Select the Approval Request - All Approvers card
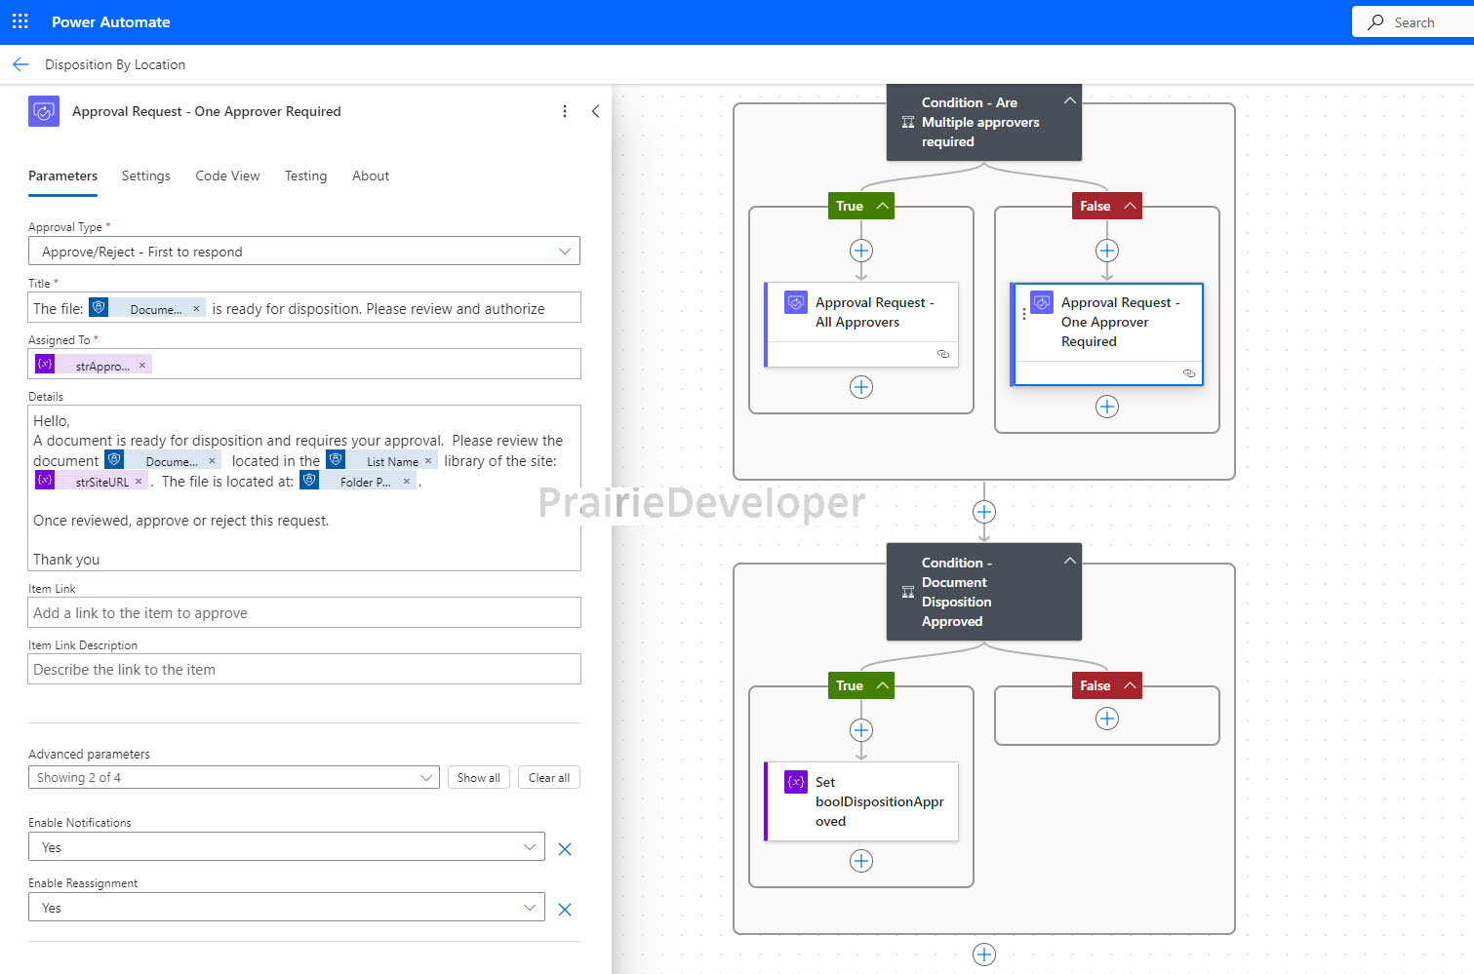 point(861,325)
